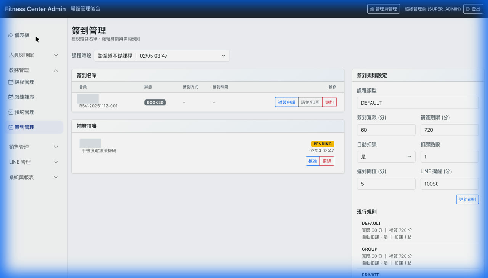
Task: Click 補簽申請 for the booked member
Action: click(x=287, y=102)
